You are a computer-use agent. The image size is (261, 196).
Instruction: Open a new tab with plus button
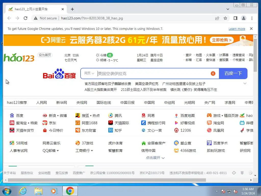(x=72, y=9)
